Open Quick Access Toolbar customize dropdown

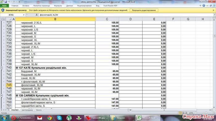pyautogui.click(x=19, y=2)
